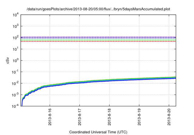
Task: Click the 10^4 y-axis tick label
Action: tap(15, 15)
